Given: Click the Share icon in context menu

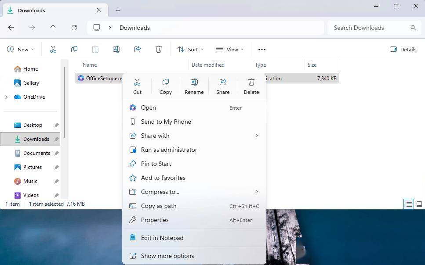Looking at the screenshot, I should [x=223, y=82].
